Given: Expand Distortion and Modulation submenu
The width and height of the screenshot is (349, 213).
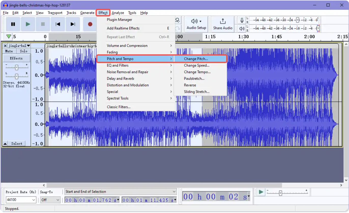Looking at the screenshot, I should [136, 85].
